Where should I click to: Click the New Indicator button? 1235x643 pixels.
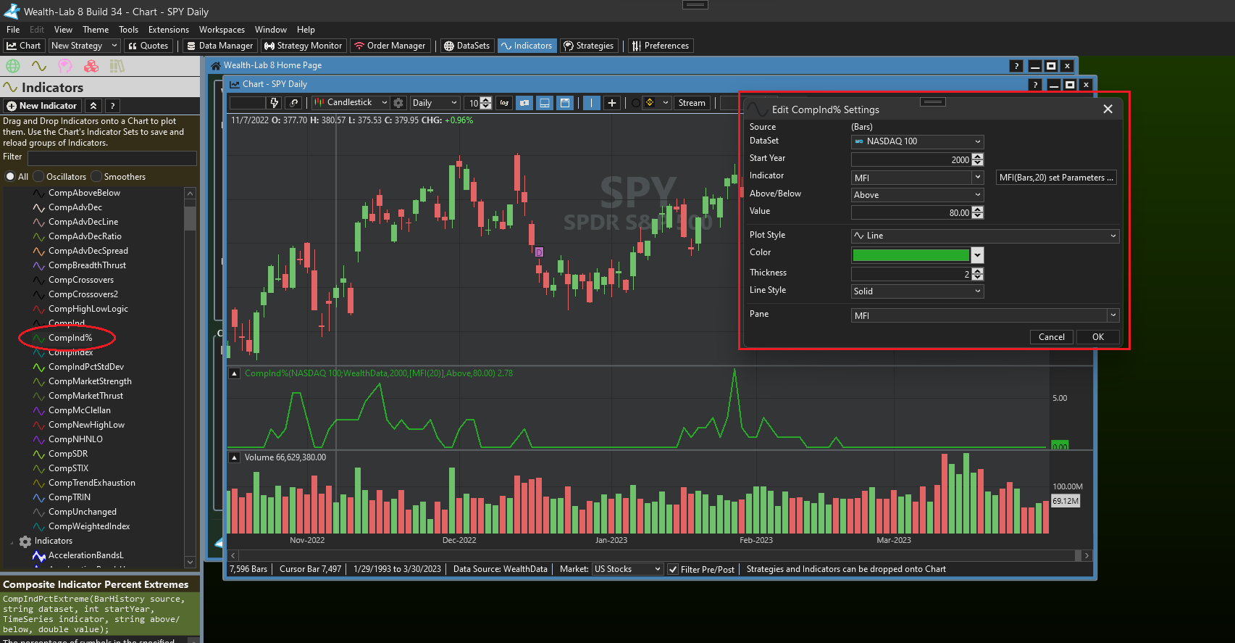click(42, 106)
